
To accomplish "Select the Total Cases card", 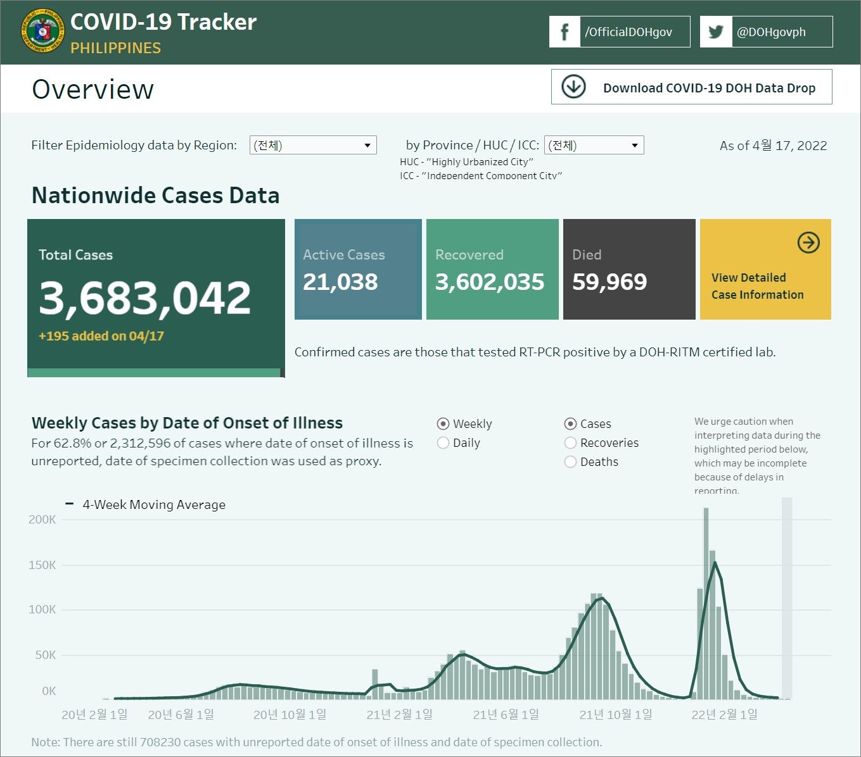I will pyautogui.click(x=156, y=298).
